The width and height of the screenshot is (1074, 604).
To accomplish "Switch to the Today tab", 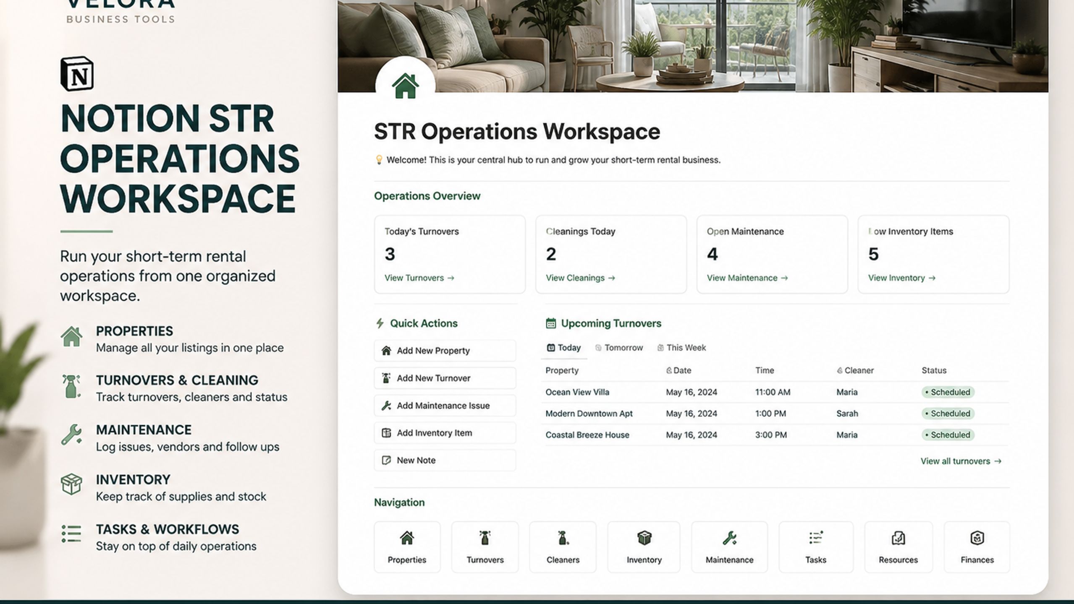I will pos(564,348).
